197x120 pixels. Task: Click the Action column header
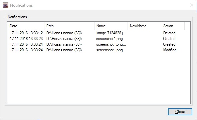173,26
